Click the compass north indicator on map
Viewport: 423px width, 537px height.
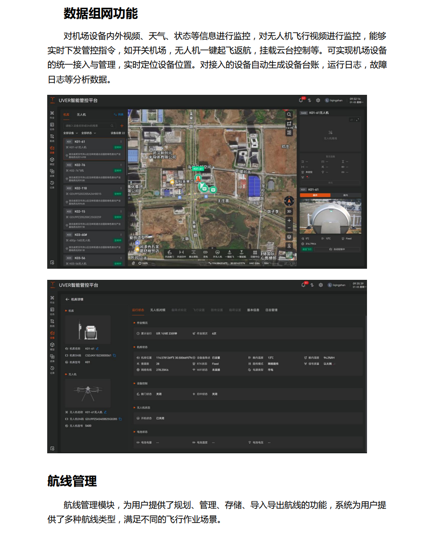289,201
